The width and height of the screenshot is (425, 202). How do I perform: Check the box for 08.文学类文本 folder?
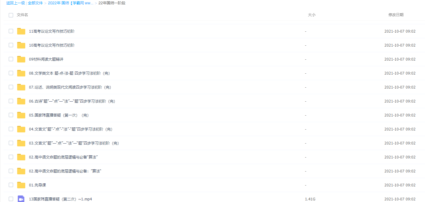pyautogui.click(x=11, y=73)
